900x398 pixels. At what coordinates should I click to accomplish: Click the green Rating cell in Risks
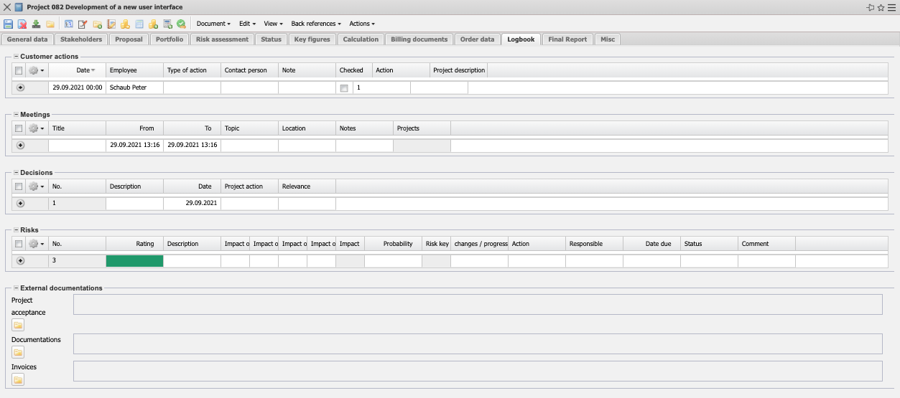click(134, 261)
